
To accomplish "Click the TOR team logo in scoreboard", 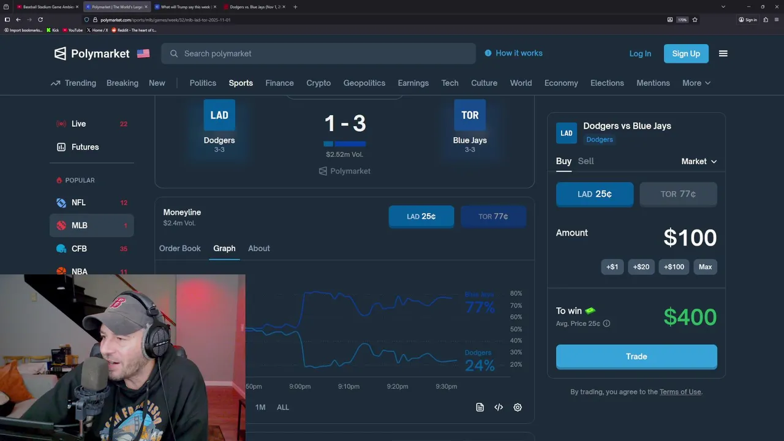I will pos(470,115).
